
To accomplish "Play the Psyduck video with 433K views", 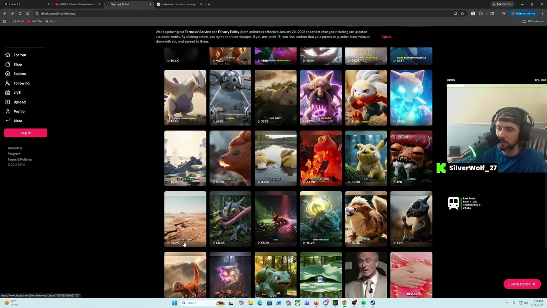I will point(276,158).
